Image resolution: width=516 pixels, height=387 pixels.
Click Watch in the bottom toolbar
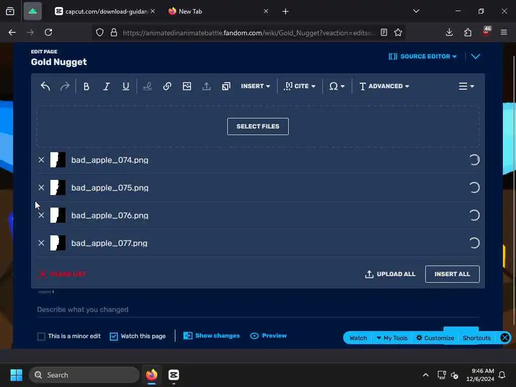[x=358, y=338]
